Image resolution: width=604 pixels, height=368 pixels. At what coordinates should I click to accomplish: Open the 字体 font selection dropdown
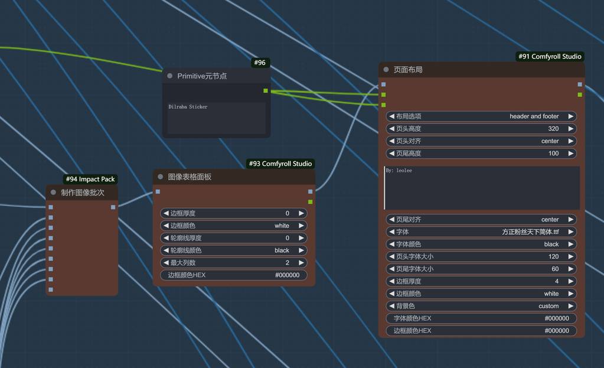pos(481,232)
